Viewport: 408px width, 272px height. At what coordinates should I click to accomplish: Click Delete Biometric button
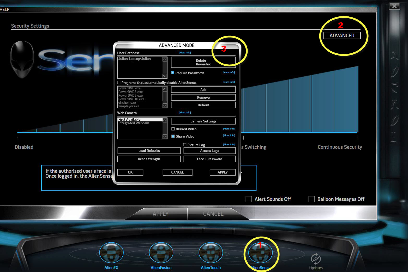tap(203, 62)
